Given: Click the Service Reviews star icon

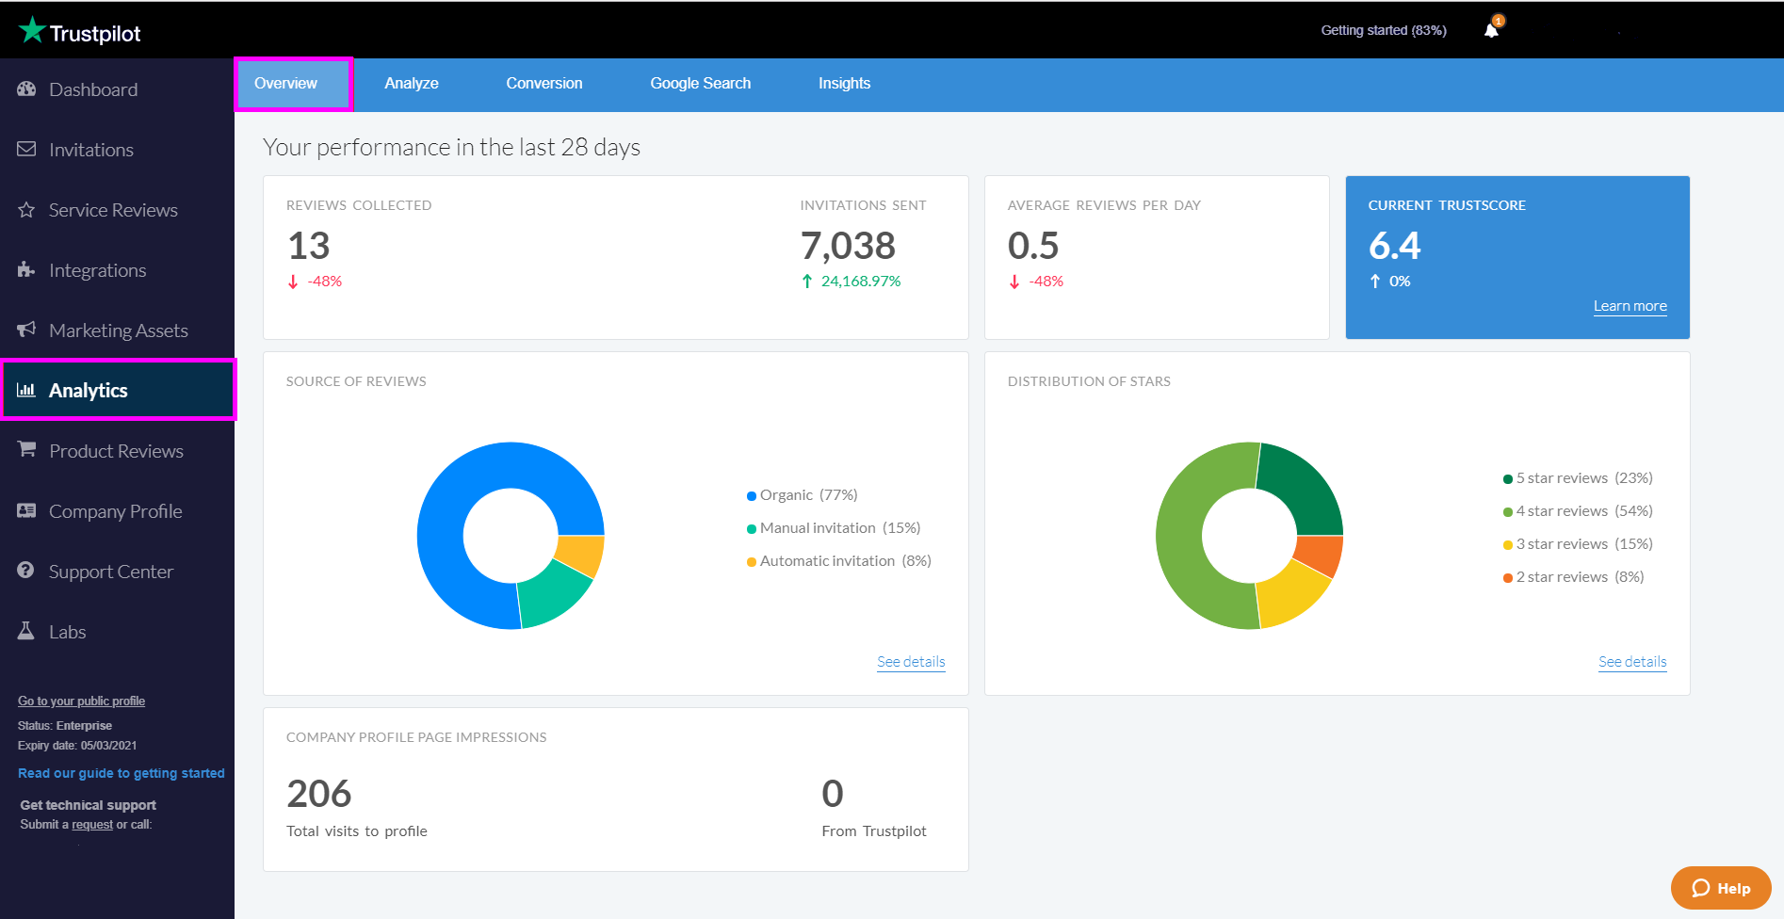Looking at the screenshot, I should (x=26, y=209).
